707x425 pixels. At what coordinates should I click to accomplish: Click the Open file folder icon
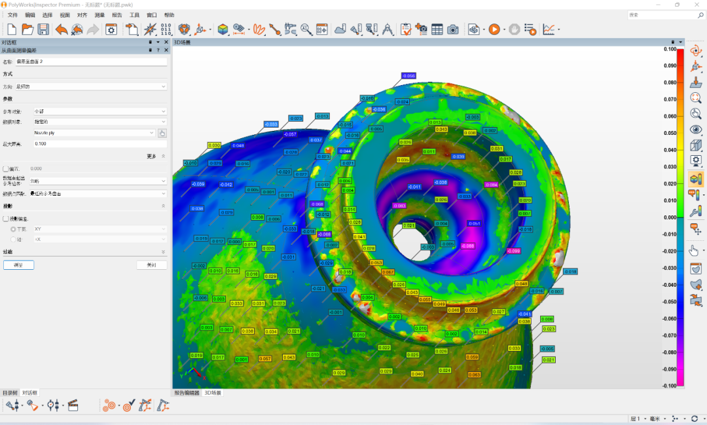27,29
